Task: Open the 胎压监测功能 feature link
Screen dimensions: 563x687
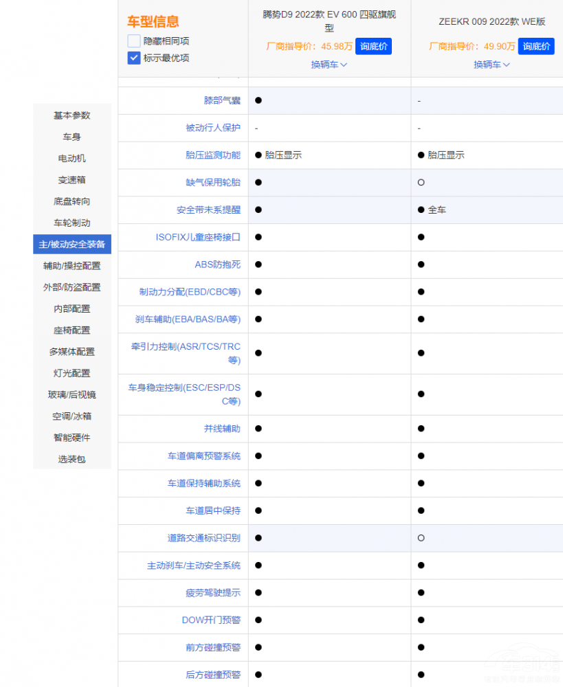Action: click(213, 155)
